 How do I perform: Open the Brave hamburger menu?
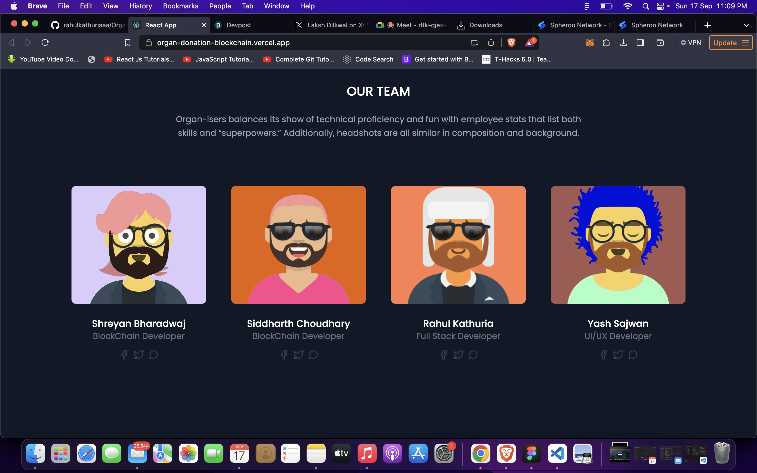[745, 43]
